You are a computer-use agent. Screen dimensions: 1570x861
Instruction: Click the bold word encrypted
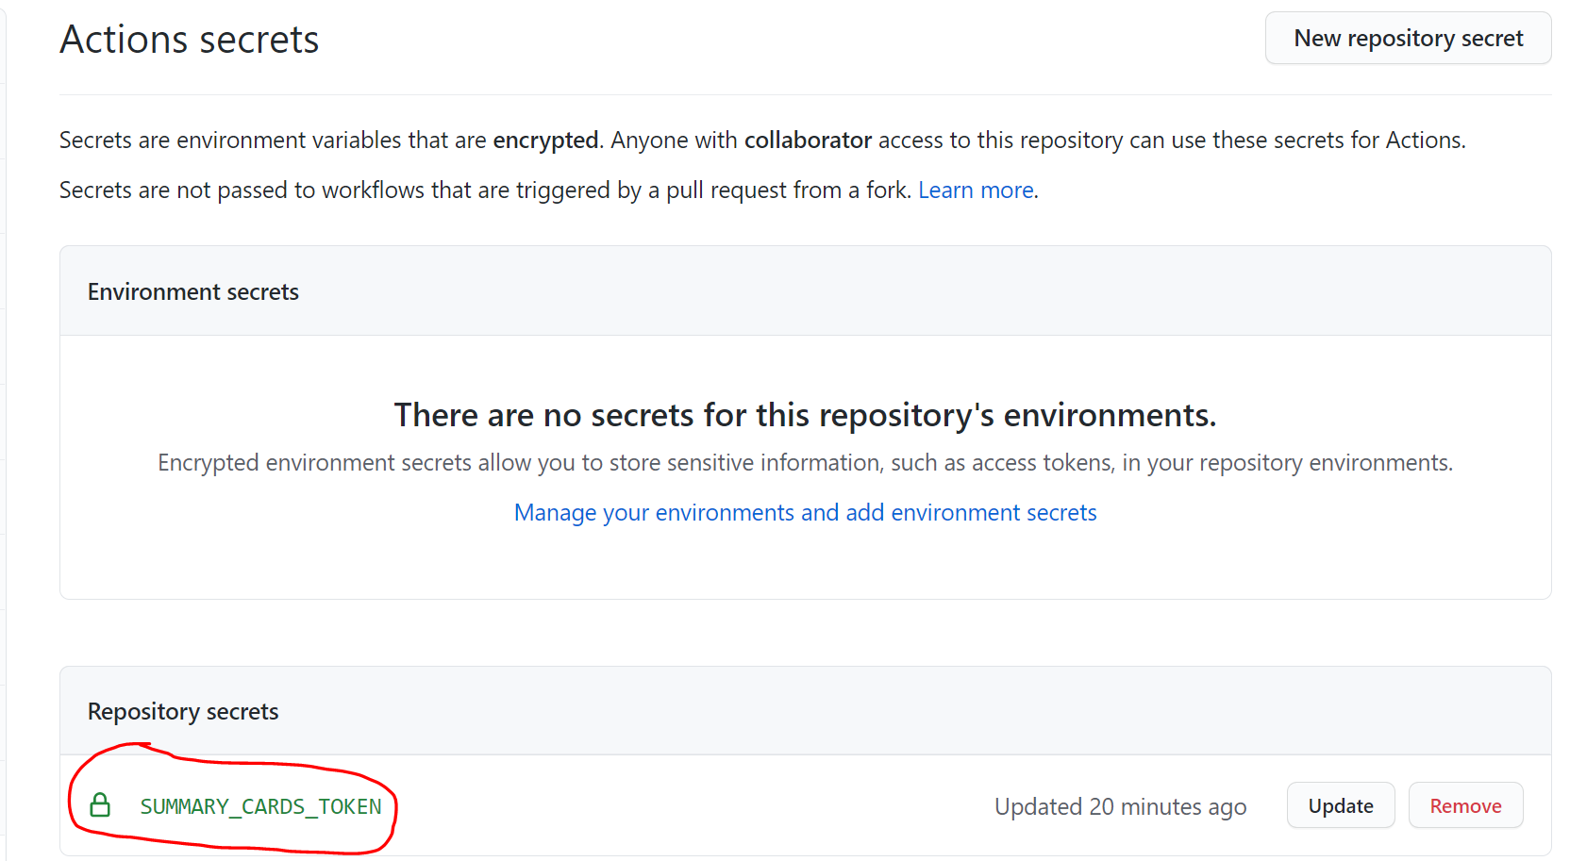(545, 141)
